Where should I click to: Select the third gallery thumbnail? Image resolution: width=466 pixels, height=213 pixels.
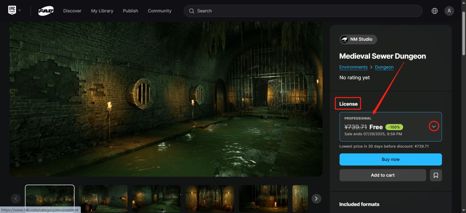click(157, 198)
